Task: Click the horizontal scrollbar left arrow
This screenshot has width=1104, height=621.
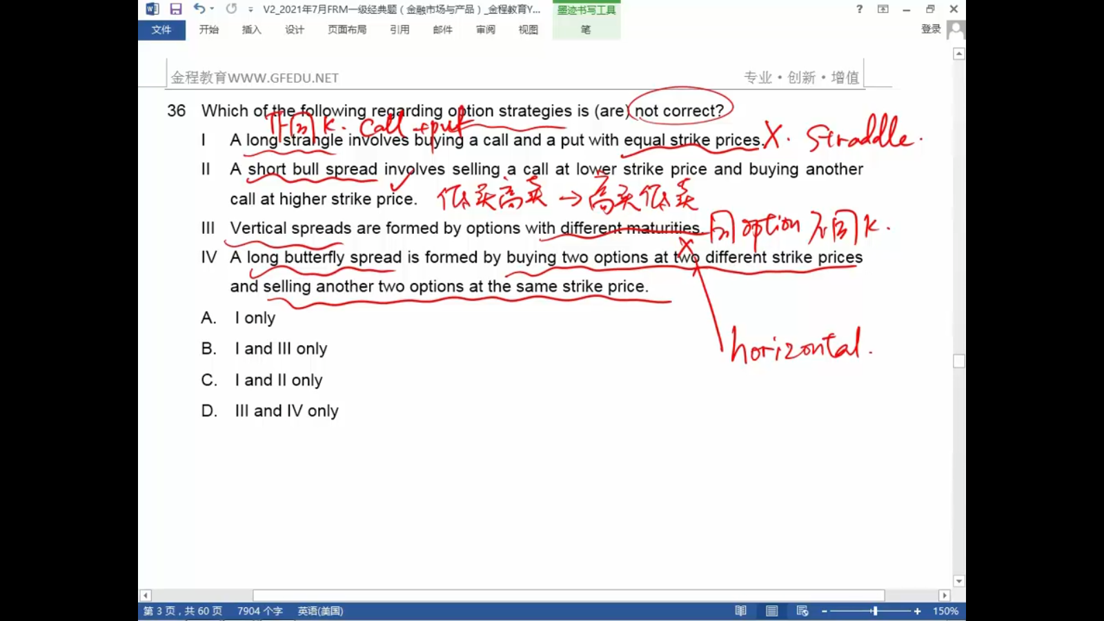Action: [145, 595]
